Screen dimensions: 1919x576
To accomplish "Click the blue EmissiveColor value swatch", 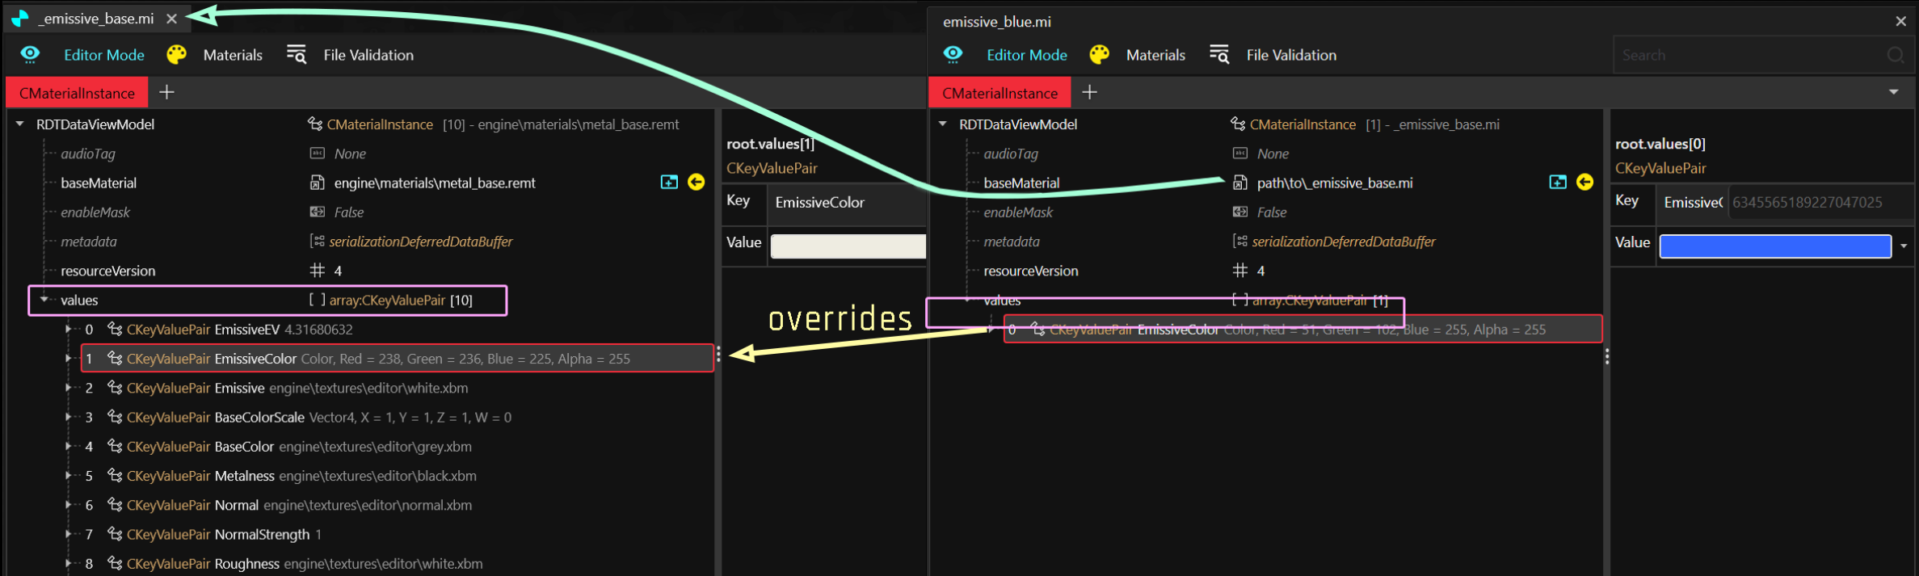I will (x=1774, y=246).
